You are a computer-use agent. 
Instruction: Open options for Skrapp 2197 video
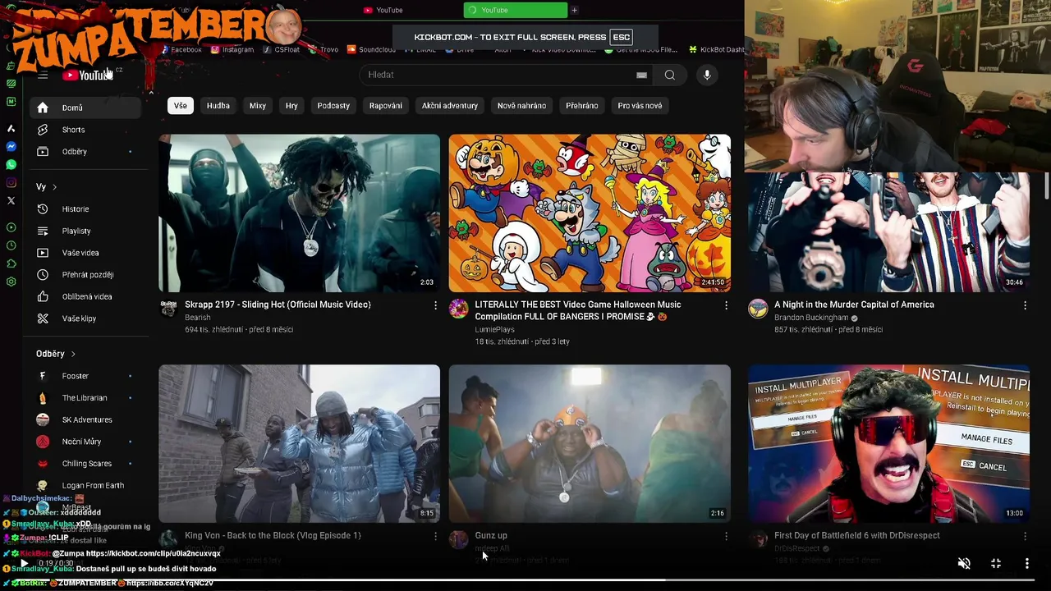[x=435, y=305]
